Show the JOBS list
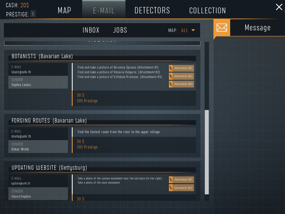The height and width of the screenshot is (214, 285). [120, 30]
